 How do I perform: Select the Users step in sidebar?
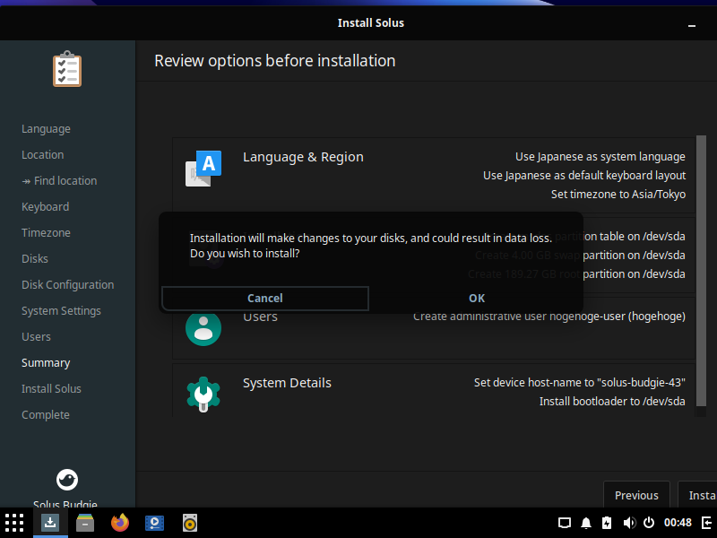pos(36,337)
